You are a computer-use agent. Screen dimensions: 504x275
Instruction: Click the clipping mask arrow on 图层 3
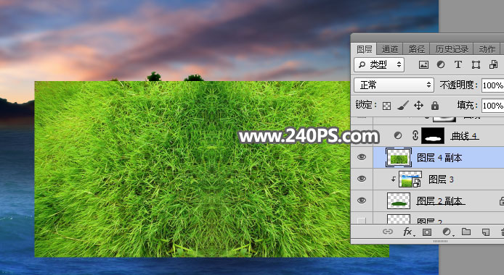393,179
